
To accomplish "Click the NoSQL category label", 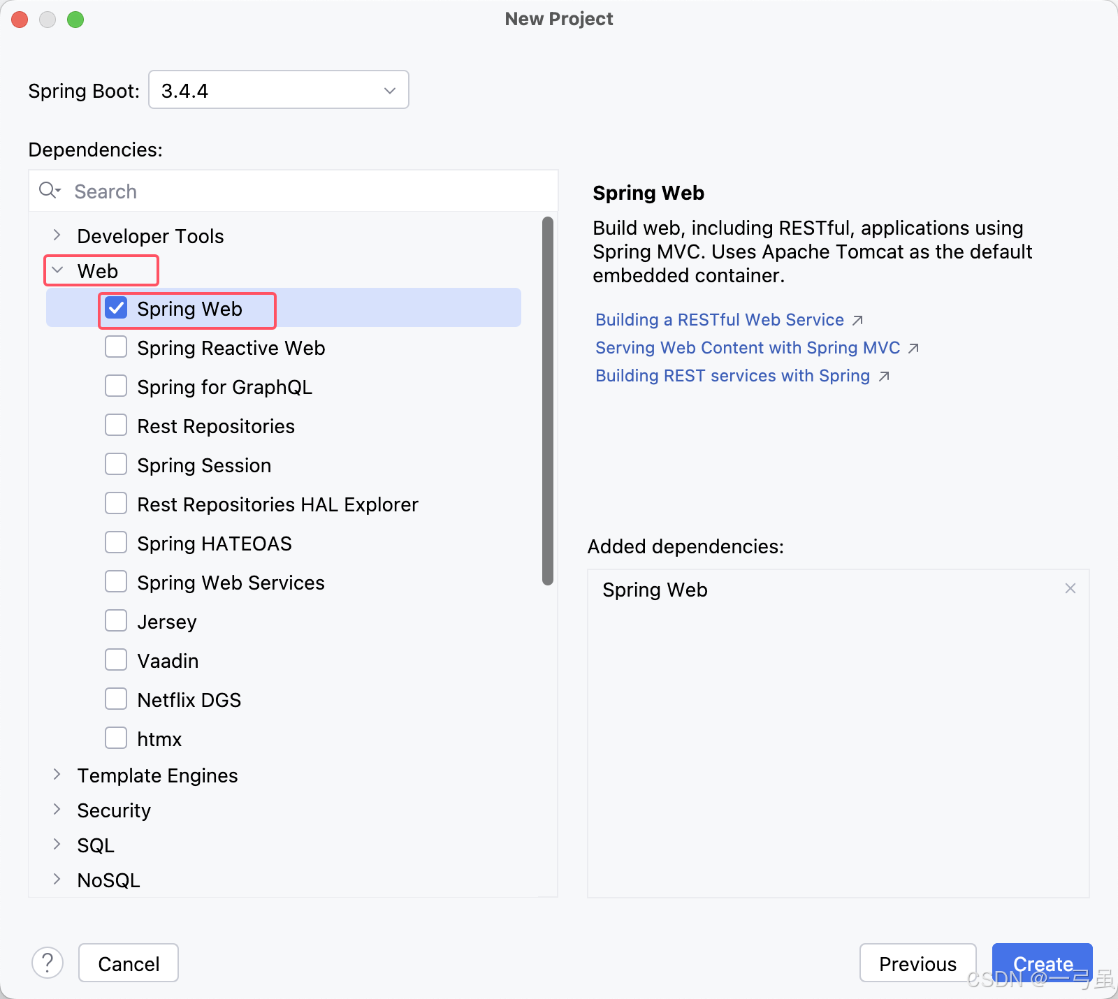I will [108, 880].
